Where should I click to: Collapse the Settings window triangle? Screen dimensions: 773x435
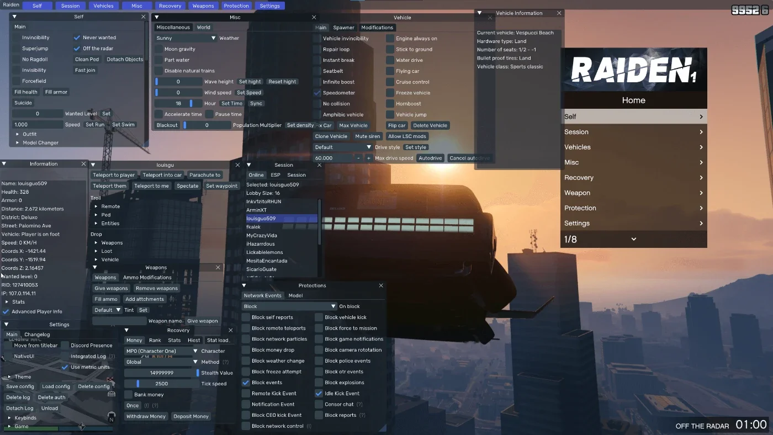tap(7, 325)
